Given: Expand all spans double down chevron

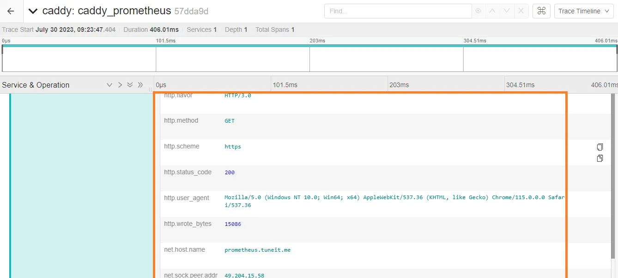Looking at the screenshot, I should click(130, 85).
